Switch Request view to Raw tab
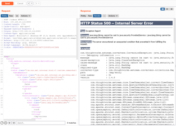This screenshot has width=176, height=126. click(11, 16)
